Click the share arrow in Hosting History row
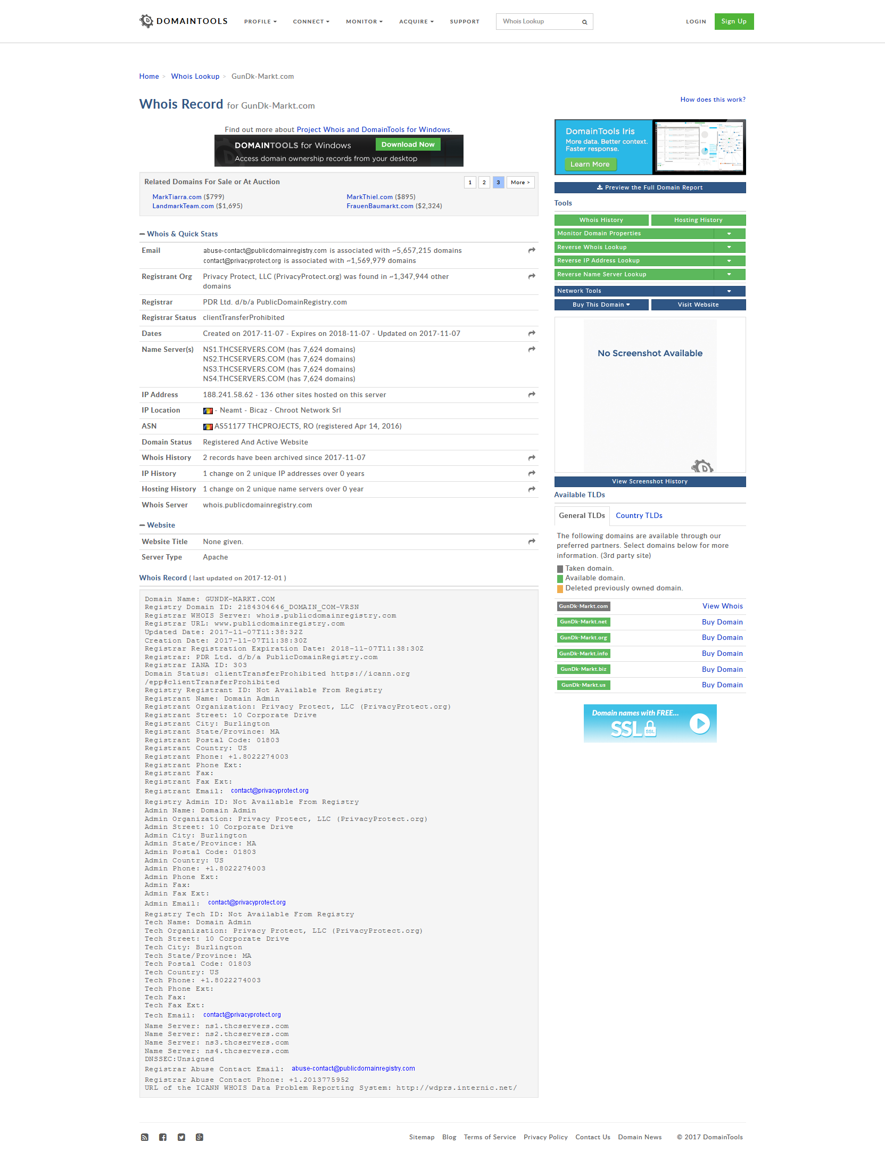Screen dimensions: 885x1151 tap(531, 489)
